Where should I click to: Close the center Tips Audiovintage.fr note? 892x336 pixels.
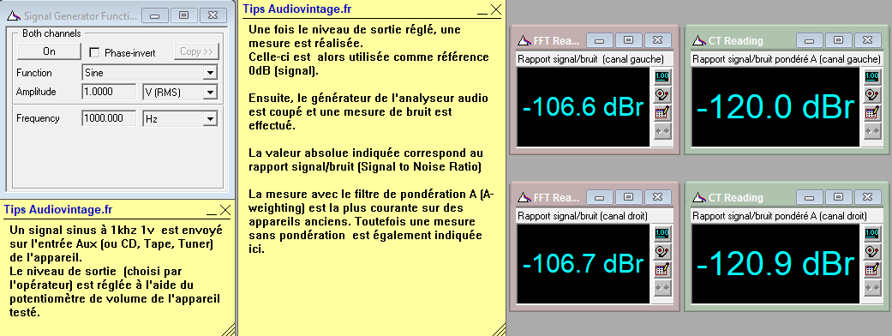(496, 9)
